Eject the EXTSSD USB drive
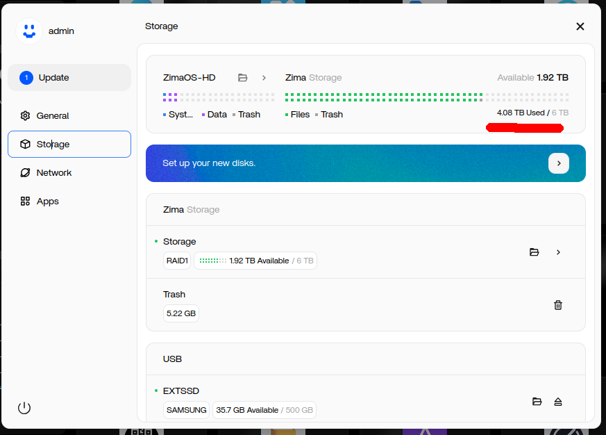Image resolution: width=606 pixels, height=435 pixels. click(x=557, y=402)
